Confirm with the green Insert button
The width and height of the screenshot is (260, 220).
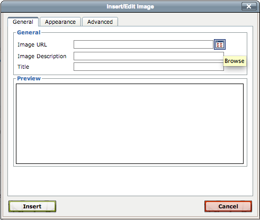click(x=32, y=206)
